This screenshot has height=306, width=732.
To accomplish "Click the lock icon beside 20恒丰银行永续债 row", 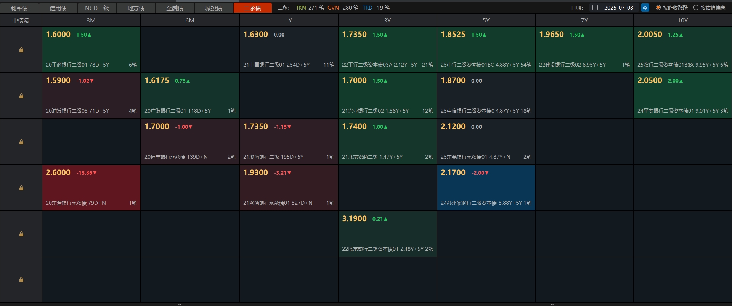I will (21, 142).
